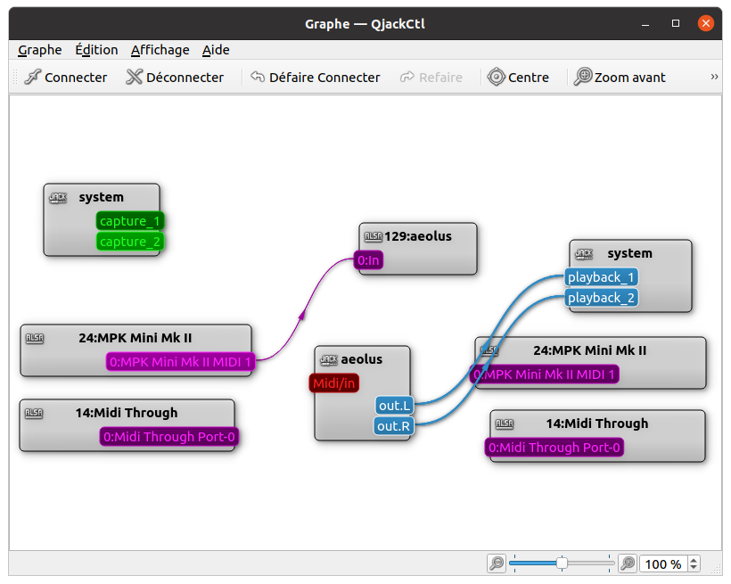Click the Déconnecter cross icon
Screen dimensions: 731x584
pyautogui.click(x=135, y=78)
